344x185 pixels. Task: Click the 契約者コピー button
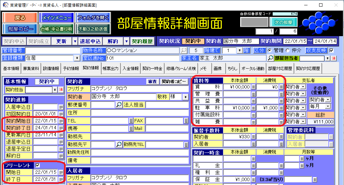(x=174, y=81)
